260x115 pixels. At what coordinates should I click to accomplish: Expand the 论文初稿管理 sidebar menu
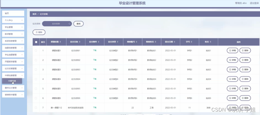[x=13, y=69]
